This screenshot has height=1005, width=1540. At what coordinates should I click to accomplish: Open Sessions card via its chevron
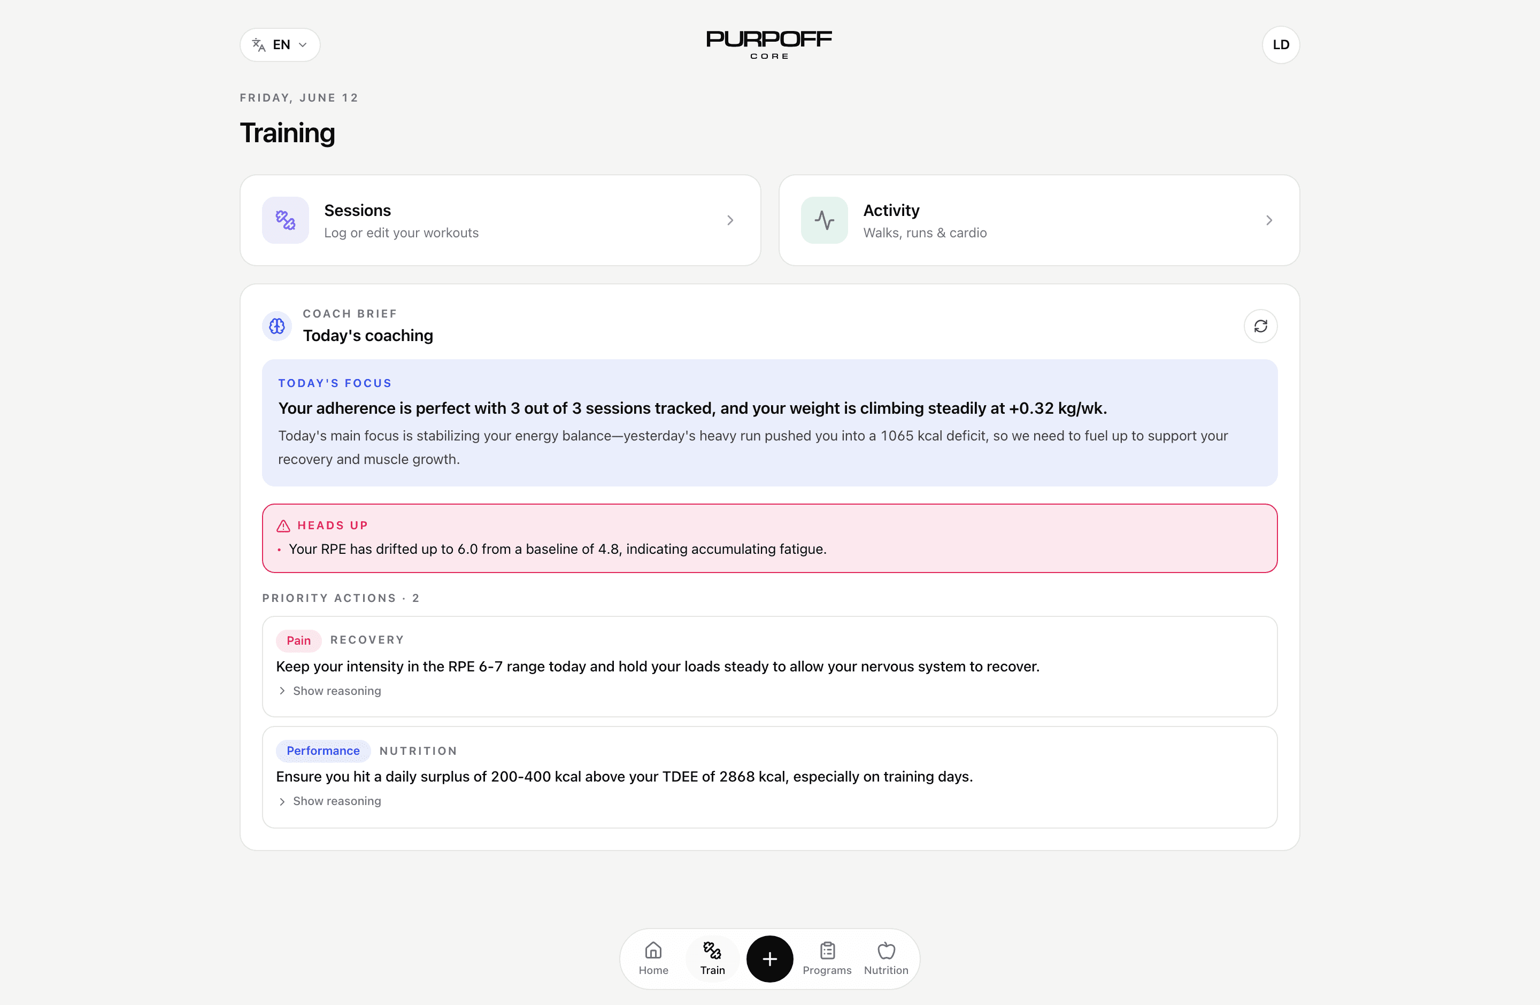(730, 221)
